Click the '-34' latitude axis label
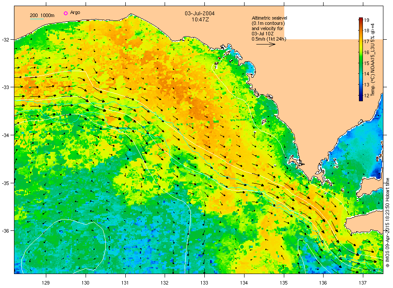This screenshot has height=288, width=393. tap(6, 135)
